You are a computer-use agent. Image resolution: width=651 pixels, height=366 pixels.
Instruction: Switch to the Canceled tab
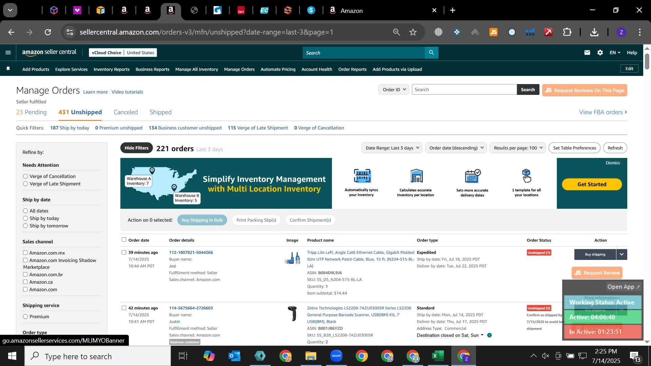pos(126,112)
